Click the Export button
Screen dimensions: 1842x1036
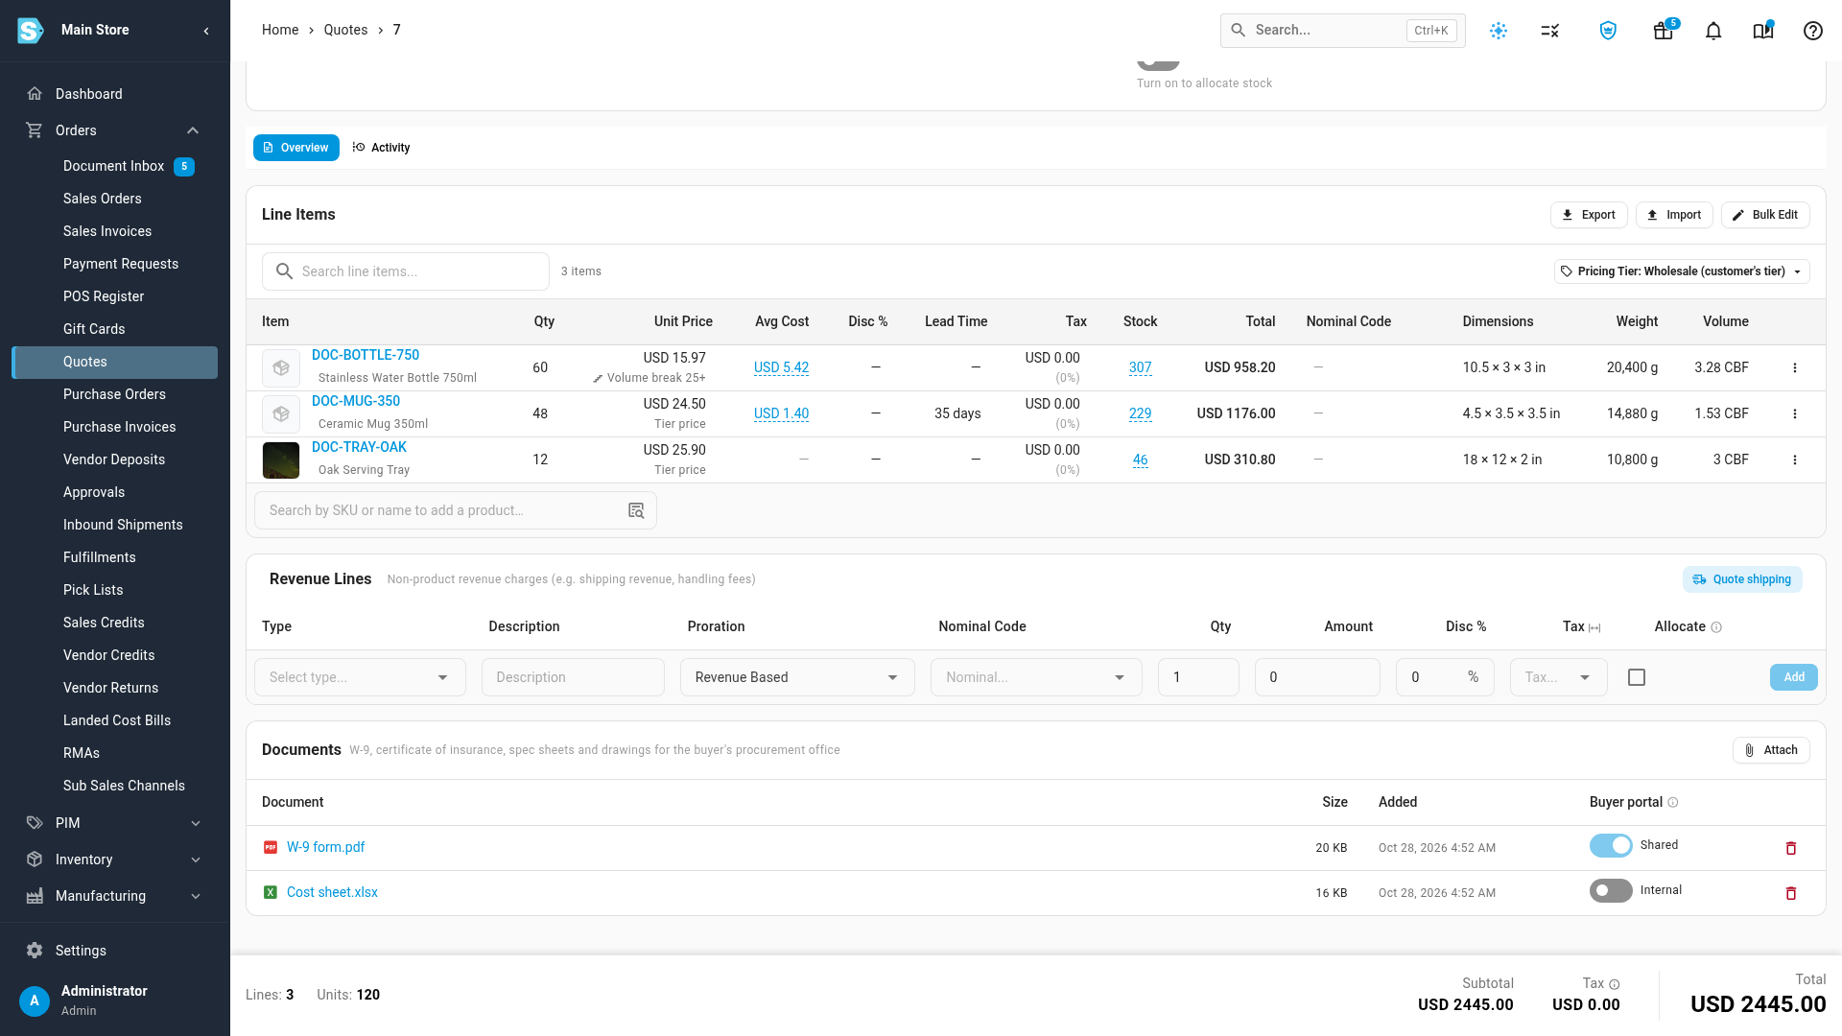coord(1589,215)
